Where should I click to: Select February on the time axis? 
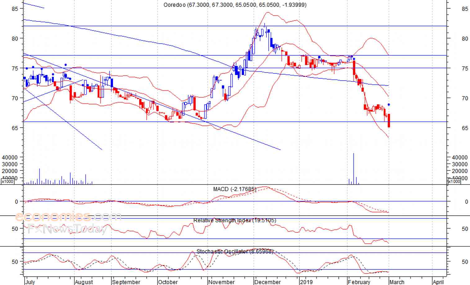pos(359,282)
